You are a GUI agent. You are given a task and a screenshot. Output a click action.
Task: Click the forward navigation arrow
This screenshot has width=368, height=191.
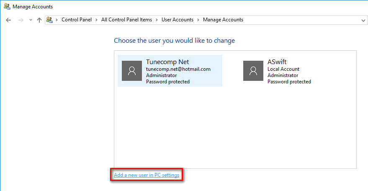[21, 20]
